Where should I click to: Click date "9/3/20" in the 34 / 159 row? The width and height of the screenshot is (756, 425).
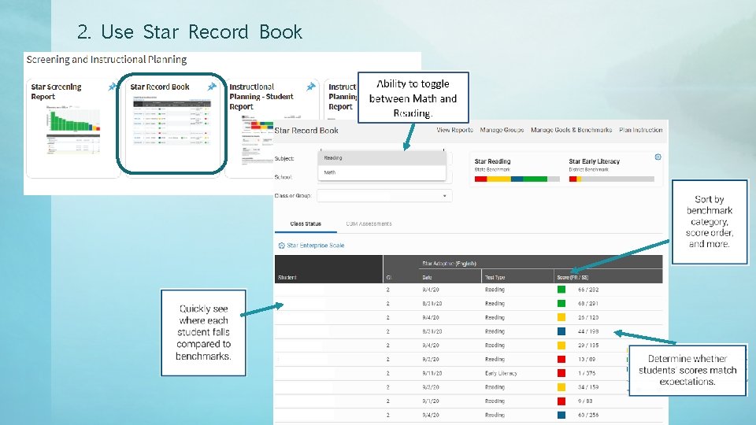pyautogui.click(x=431, y=387)
